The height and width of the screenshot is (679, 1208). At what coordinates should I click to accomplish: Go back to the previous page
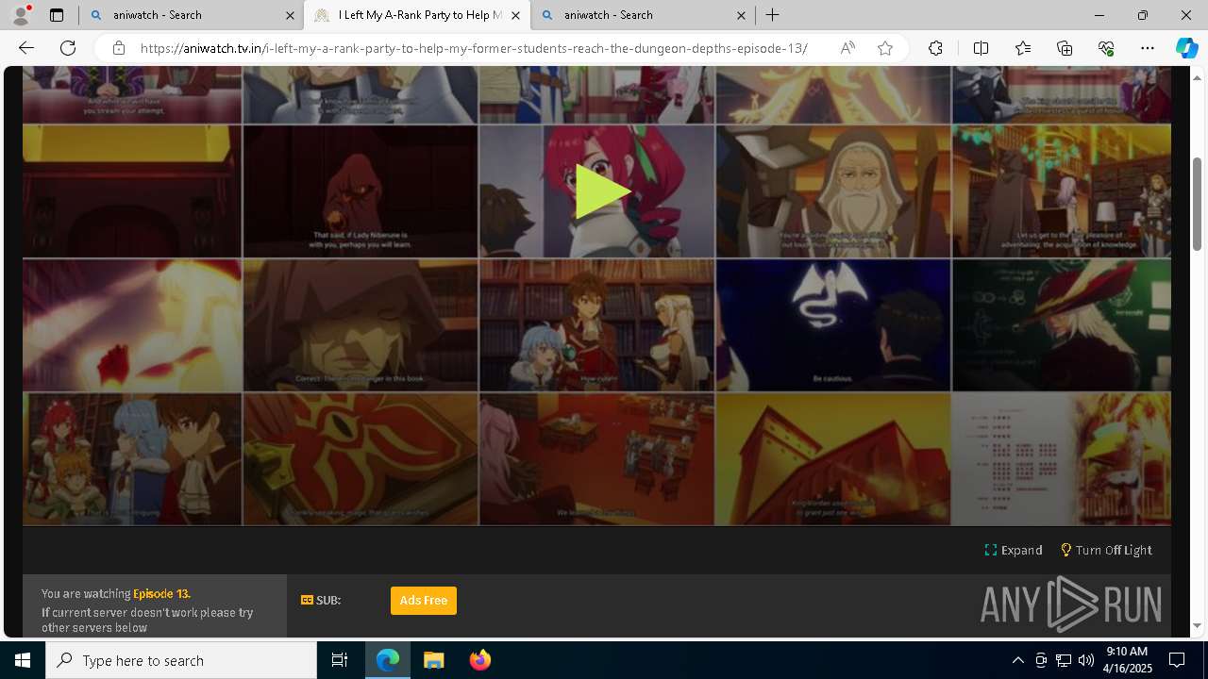[x=26, y=48]
